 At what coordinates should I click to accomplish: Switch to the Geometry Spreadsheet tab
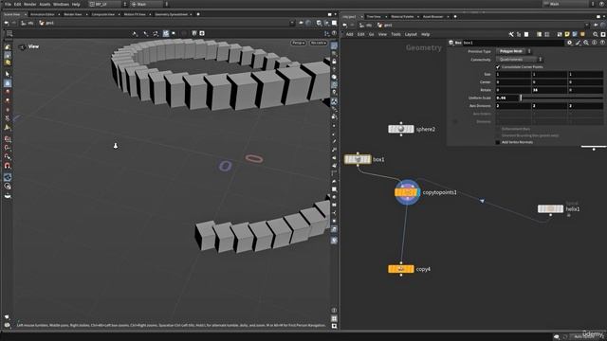tap(171, 14)
